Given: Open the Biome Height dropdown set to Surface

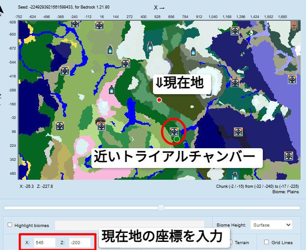Looking at the screenshot, I should [271, 225].
